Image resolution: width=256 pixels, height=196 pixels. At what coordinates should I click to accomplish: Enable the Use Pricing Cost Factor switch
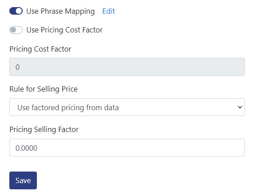pos(16,30)
